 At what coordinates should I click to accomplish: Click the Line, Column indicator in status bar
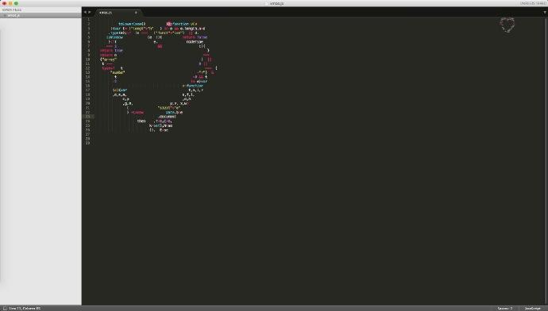click(25, 308)
